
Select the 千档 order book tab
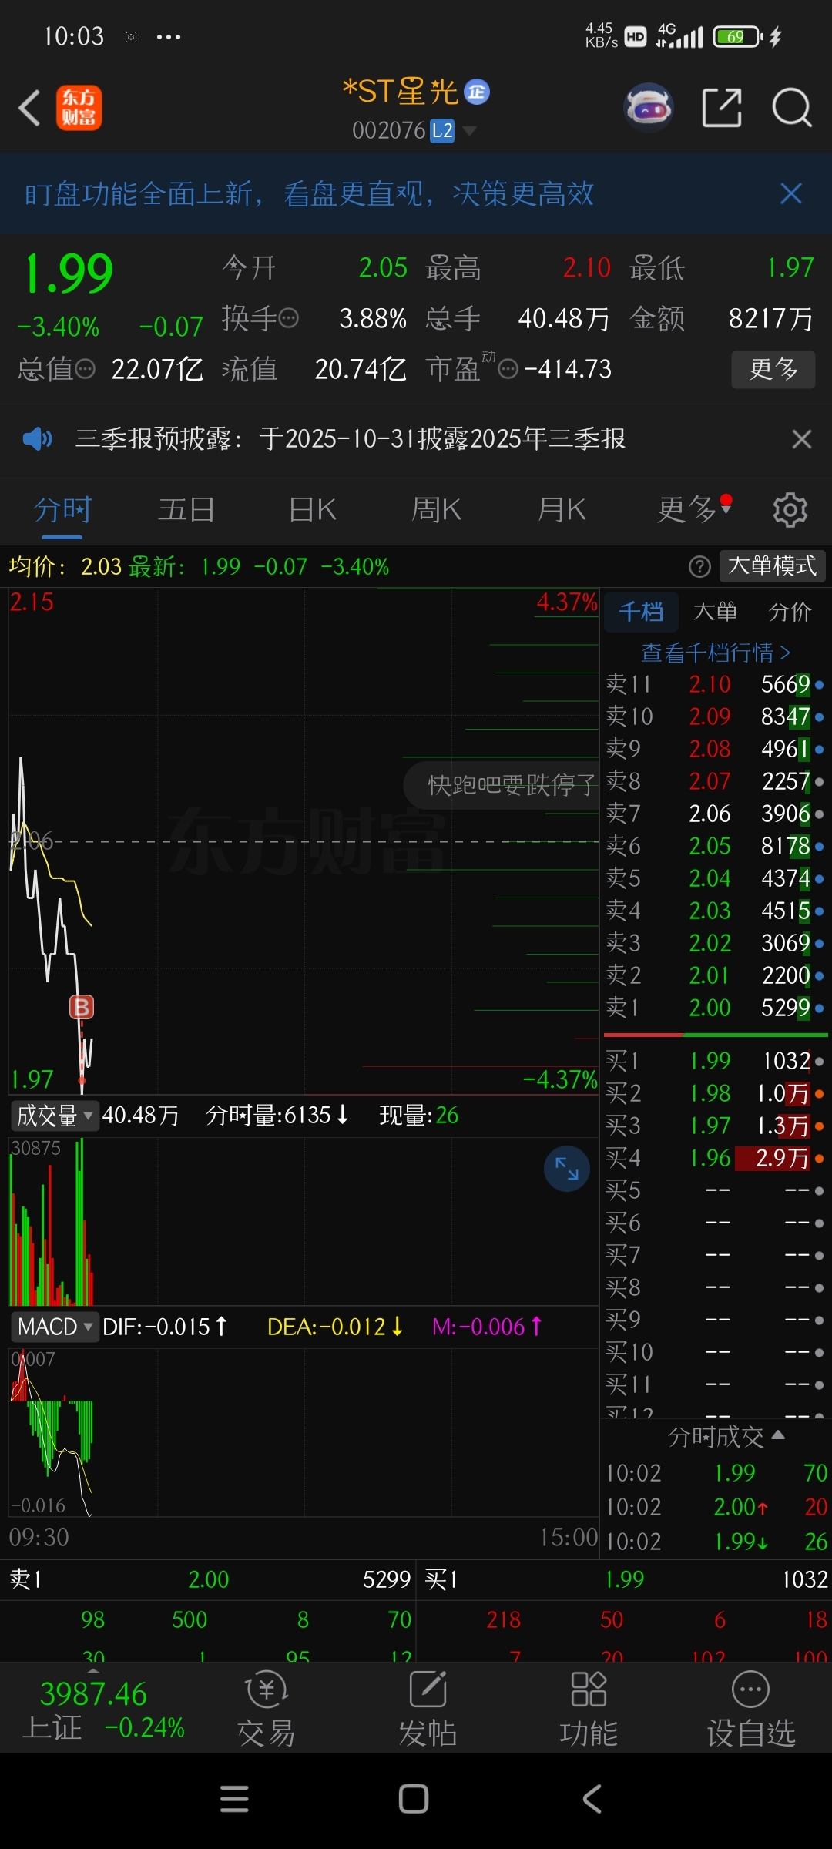point(641,612)
